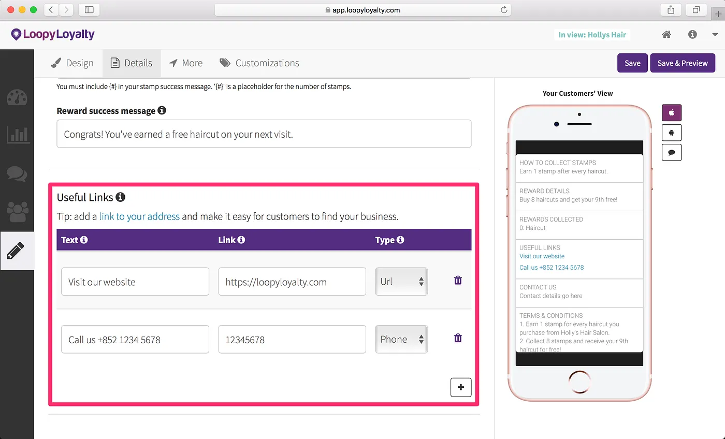Click the Save button
Viewport: 725px width, 439px height.
click(x=632, y=63)
